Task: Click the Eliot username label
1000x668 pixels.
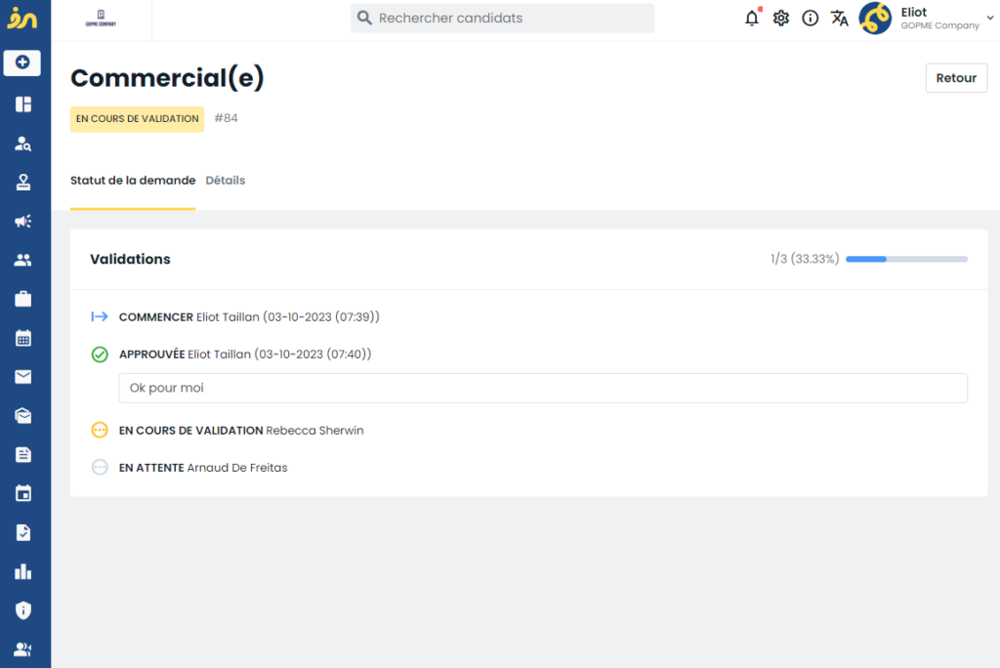Action: (x=913, y=12)
